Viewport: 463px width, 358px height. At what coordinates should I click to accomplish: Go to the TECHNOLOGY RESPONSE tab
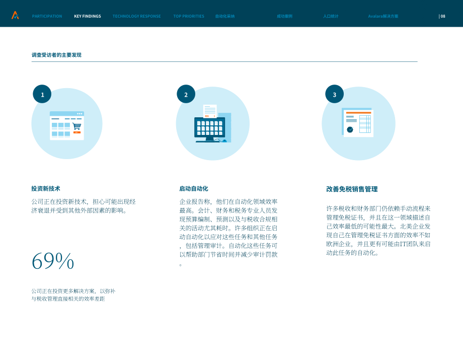pyautogui.click(x=136, y=16)
